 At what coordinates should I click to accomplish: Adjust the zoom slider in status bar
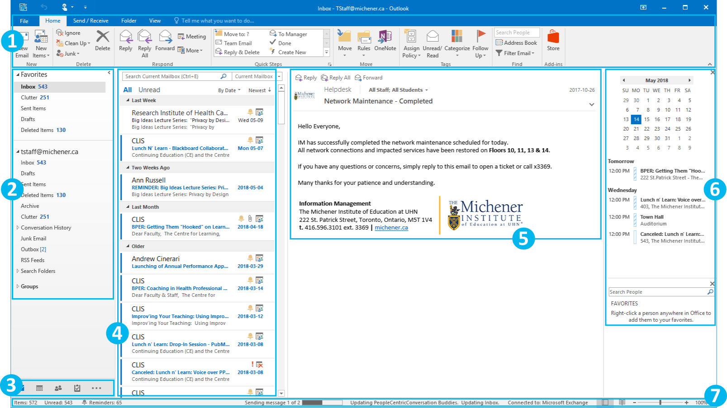pos(660,403)
